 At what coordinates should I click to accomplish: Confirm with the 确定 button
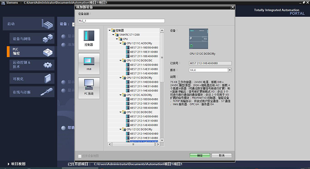tap(200, 155)
